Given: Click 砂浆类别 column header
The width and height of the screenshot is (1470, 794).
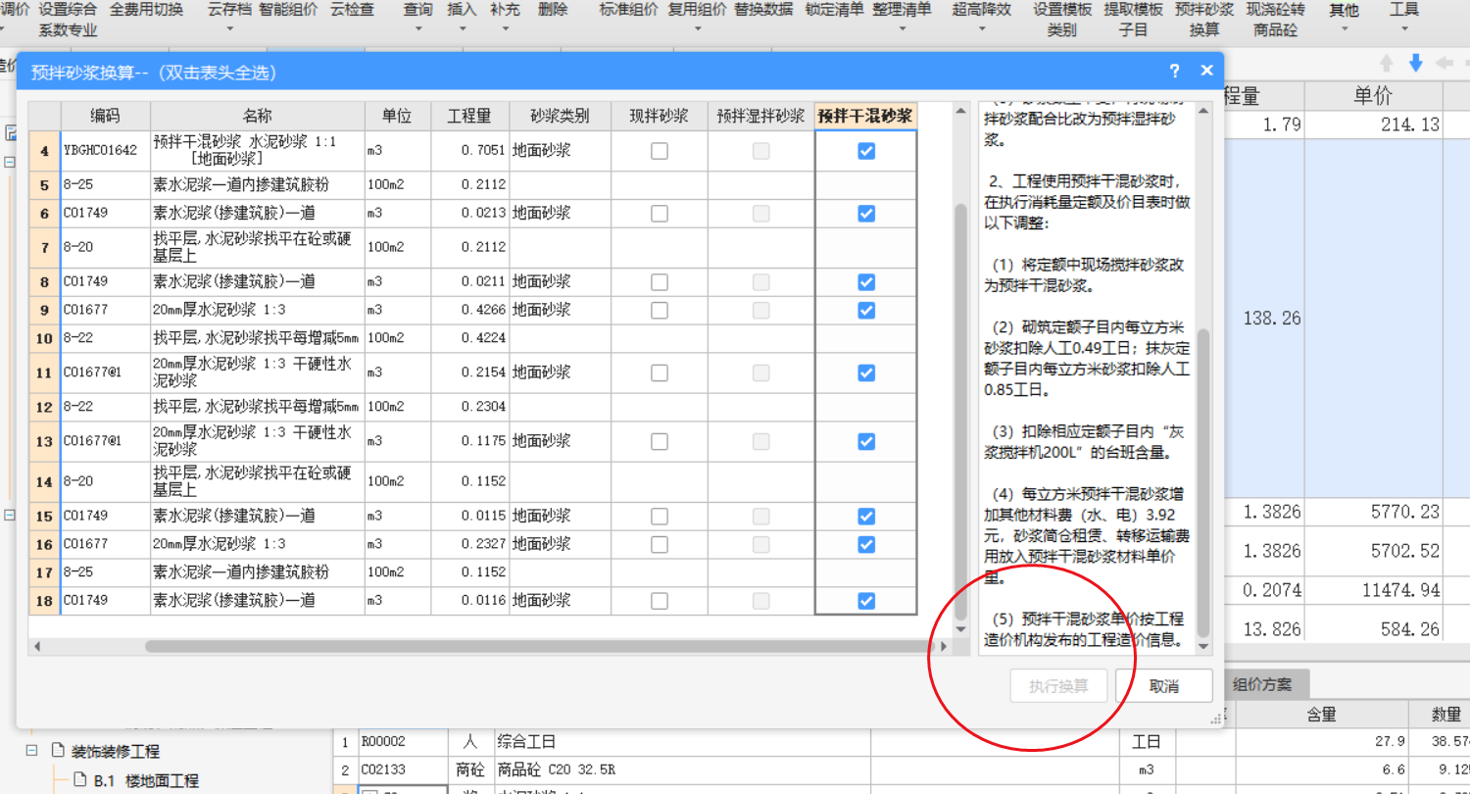Looking at the screenshot, I should coord(560,116).
